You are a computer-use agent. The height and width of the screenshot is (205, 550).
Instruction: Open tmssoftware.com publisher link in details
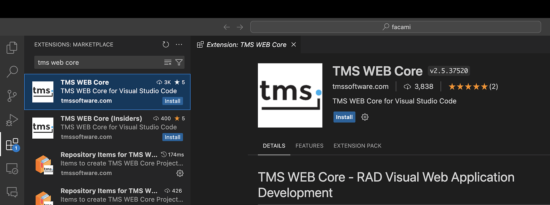pyautogui.click(x=360, y=86)
